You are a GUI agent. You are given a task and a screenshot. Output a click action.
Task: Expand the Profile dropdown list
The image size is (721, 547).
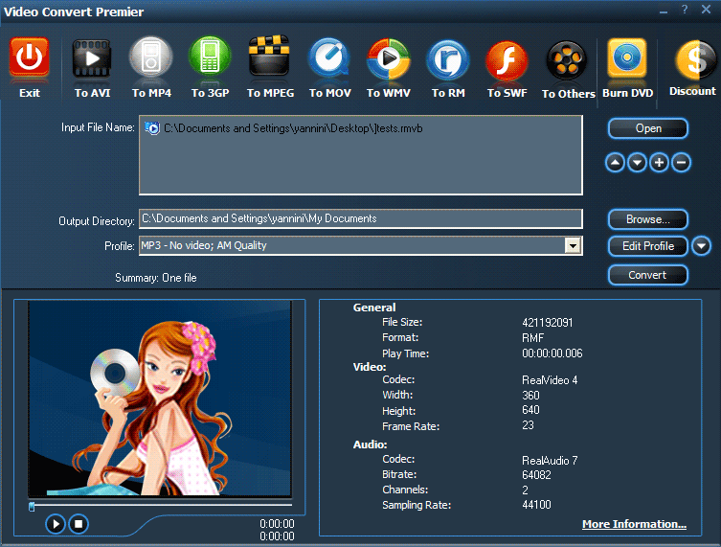(573, 245)
